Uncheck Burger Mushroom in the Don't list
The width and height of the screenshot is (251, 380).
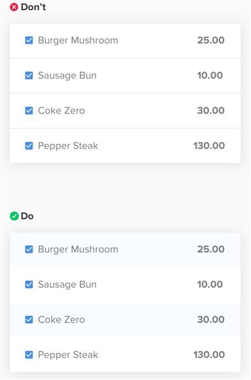29,41
